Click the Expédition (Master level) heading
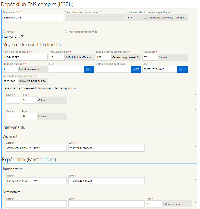Screen dimensions: 200x209 (x=29, y=160)
